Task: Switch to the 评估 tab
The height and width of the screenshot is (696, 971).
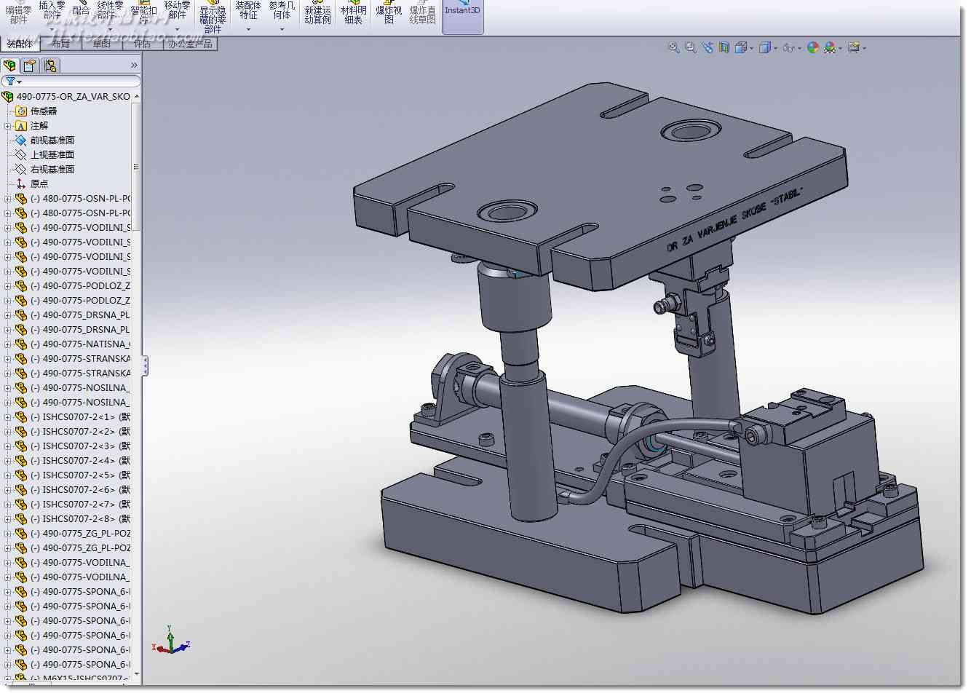Action: tap(142, 44)
